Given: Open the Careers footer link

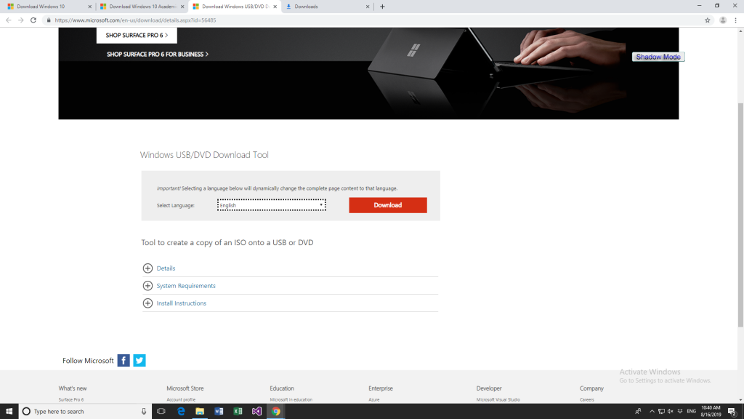Looking at the screenshot, I should point(587,400).
